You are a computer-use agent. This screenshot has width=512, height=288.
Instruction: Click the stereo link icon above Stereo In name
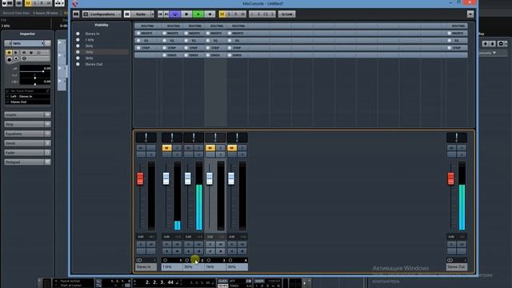[139, 260]
